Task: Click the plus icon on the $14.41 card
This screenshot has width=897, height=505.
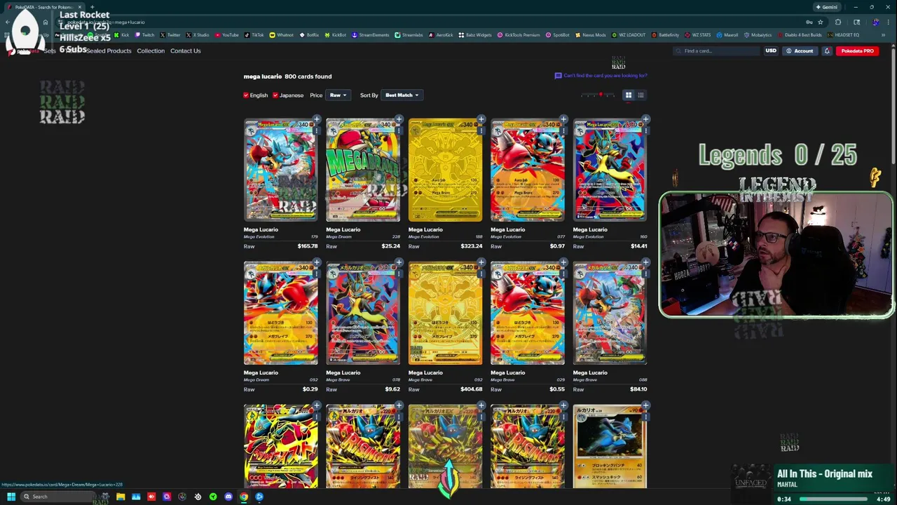Action: pos(646,119)
